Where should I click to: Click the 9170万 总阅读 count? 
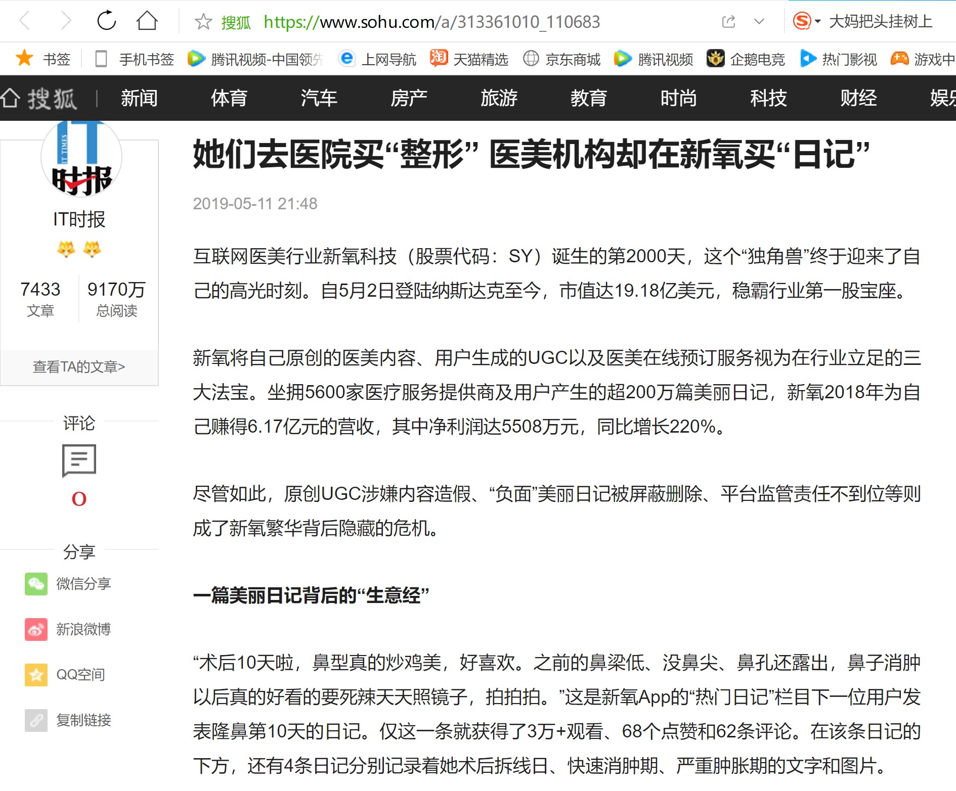point(116,299)
